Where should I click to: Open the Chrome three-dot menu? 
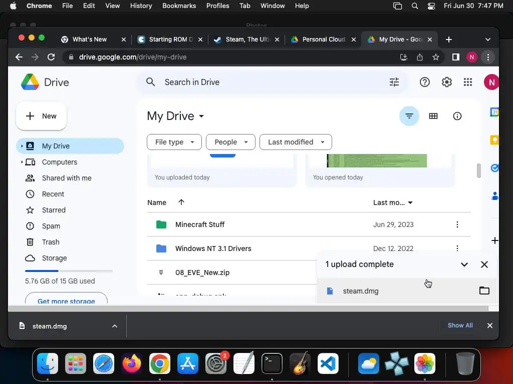point(488,57)
